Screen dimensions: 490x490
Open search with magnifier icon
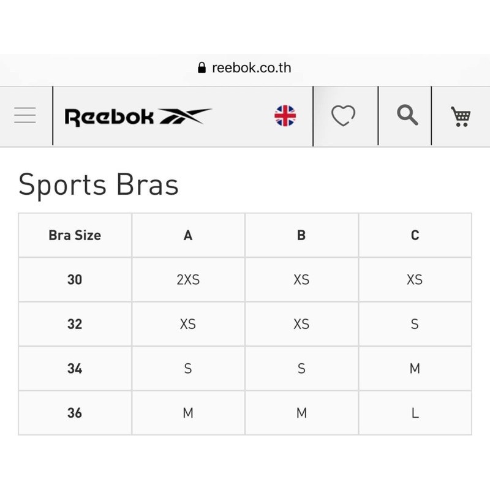click(407, 115)
